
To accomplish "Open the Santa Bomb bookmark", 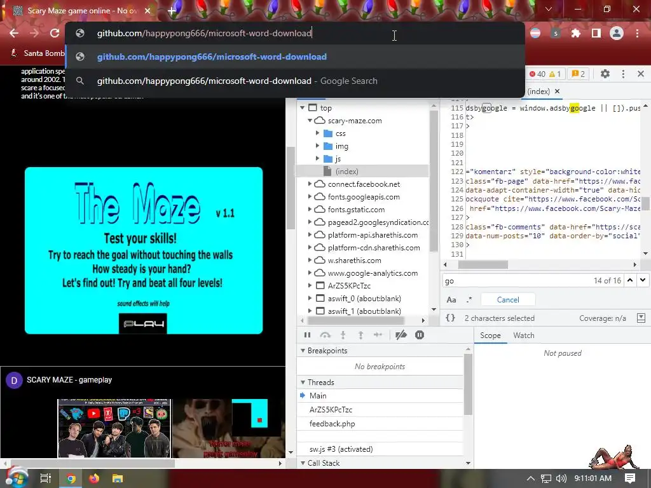I will point(38,53).
